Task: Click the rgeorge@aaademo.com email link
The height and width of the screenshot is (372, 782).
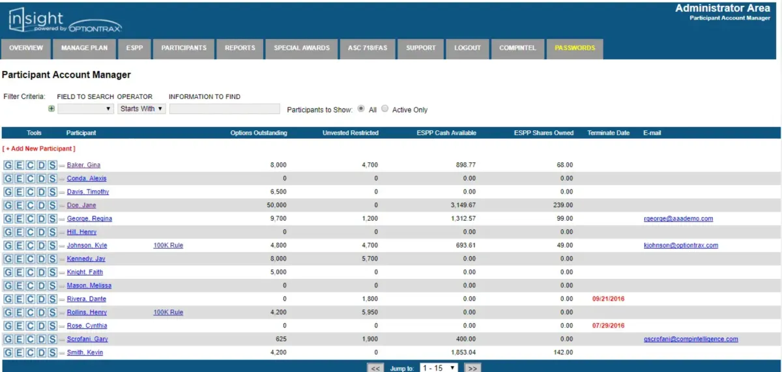Action: pyautogui.click(x=678, y=219)
